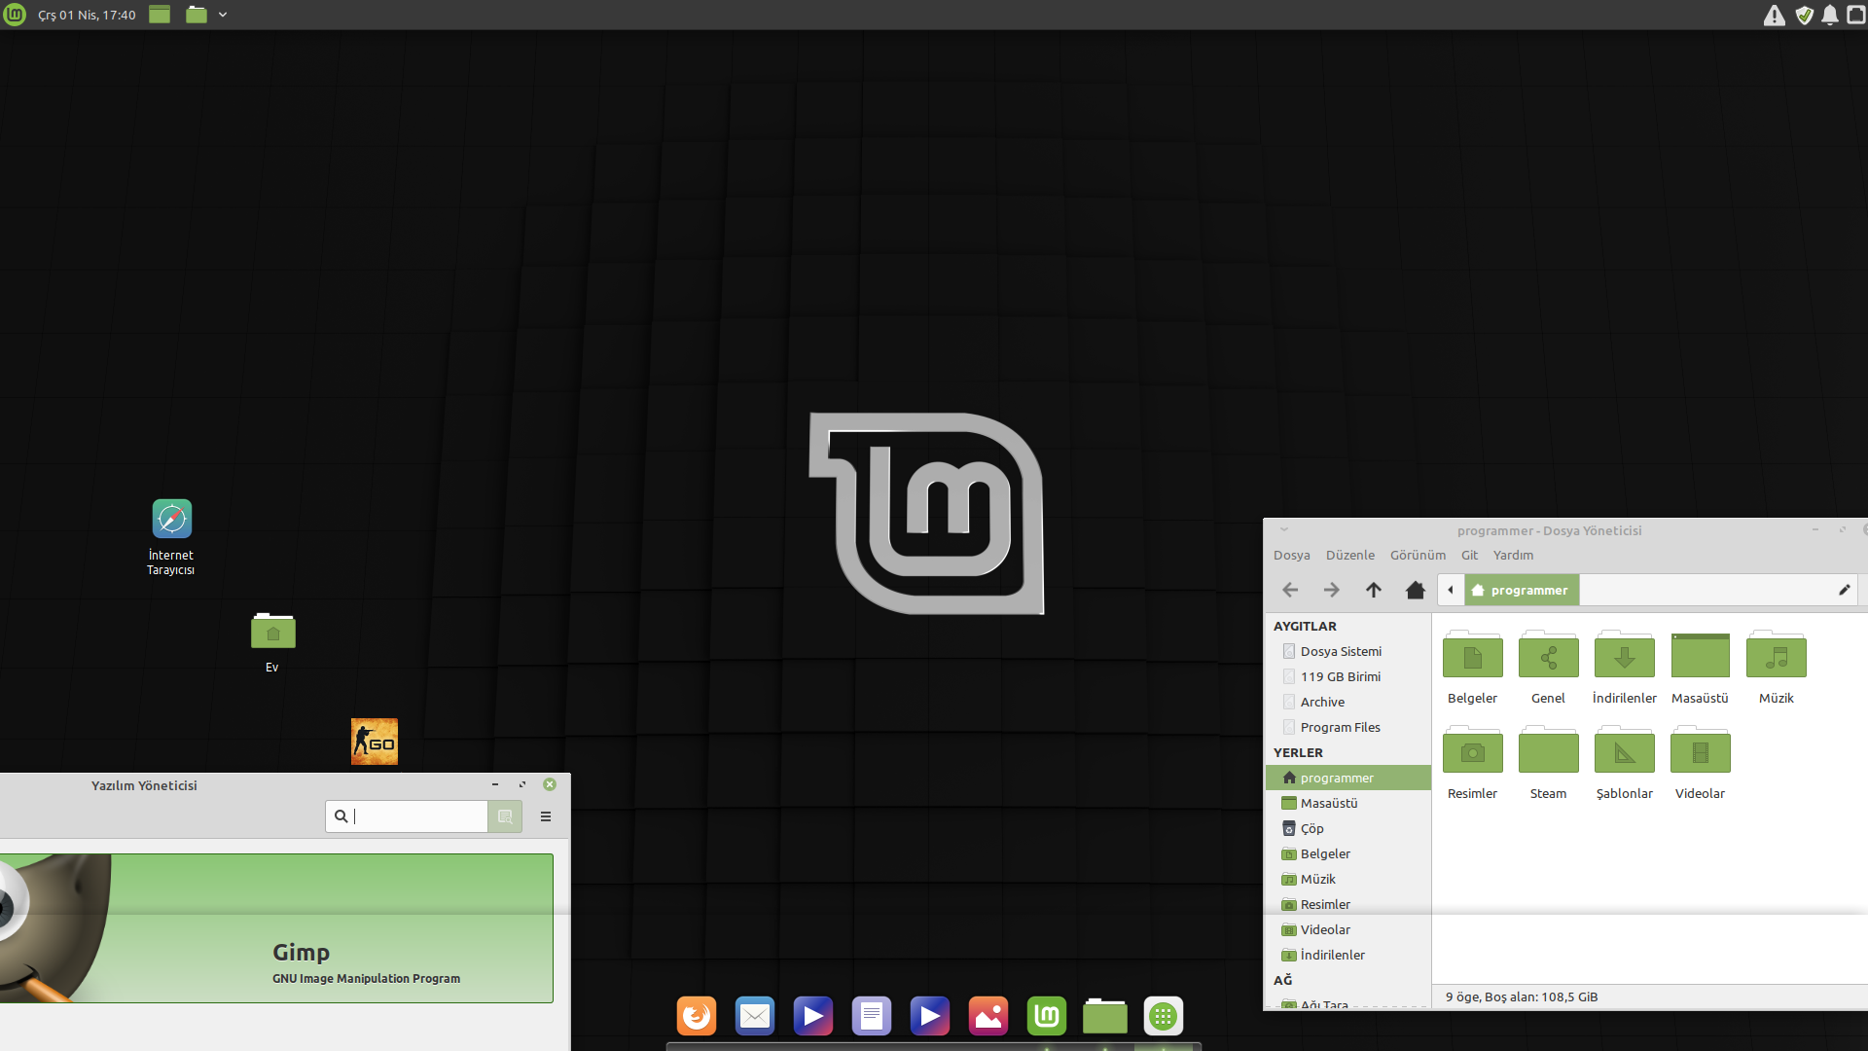
Task: Click the path bar left scroll arrow
Action: click(1451, 590)
